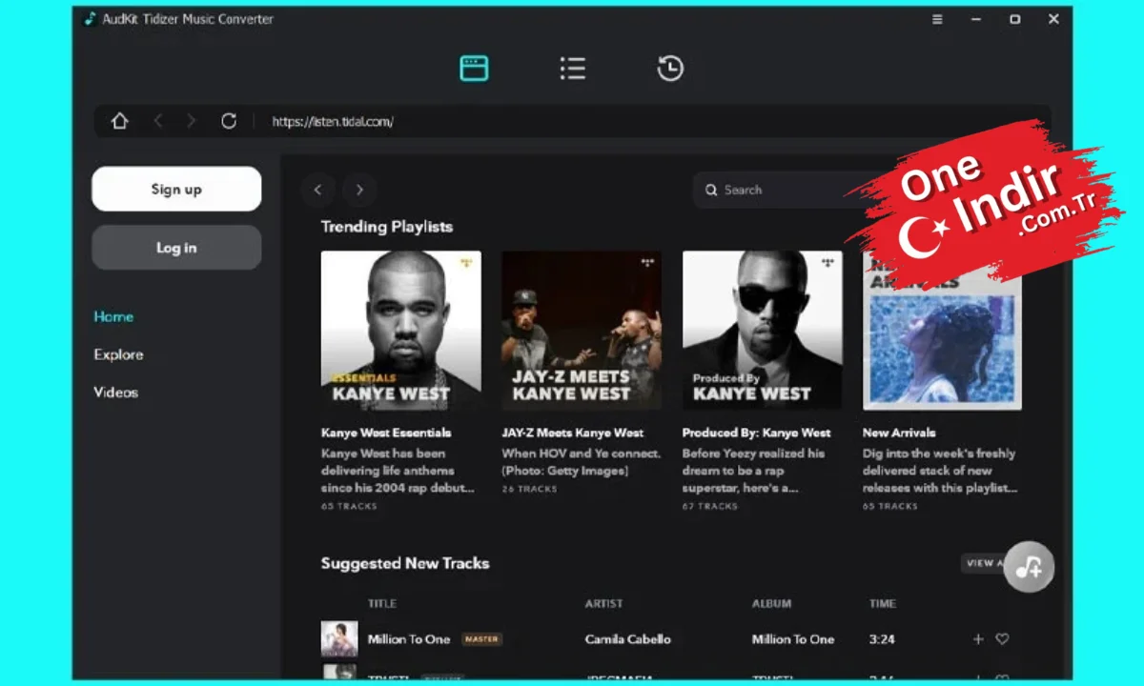The height and width of the screenshot is (686, 1144).
Task: Open JAY-Z Meets Kanye West playlist cover
Action: click(x=582, y=331)
